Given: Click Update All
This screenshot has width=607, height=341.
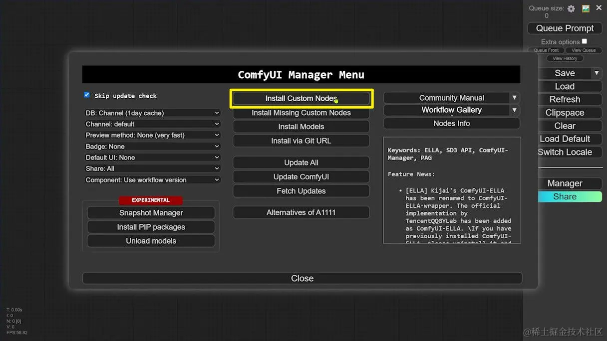Looking at the screenshot, I should (301, 163).
